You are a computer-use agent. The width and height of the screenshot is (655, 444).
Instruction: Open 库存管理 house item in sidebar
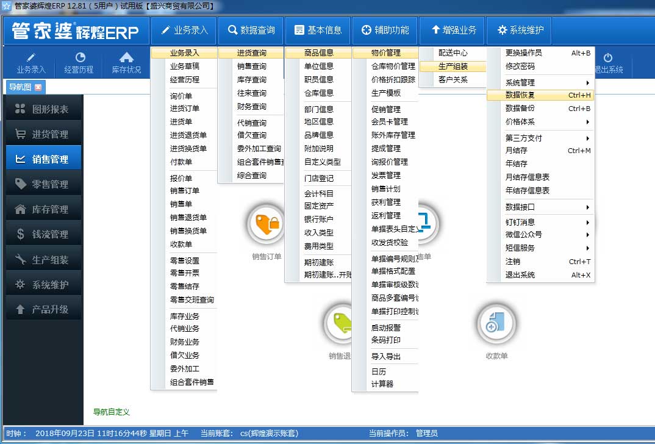[43, 209]
